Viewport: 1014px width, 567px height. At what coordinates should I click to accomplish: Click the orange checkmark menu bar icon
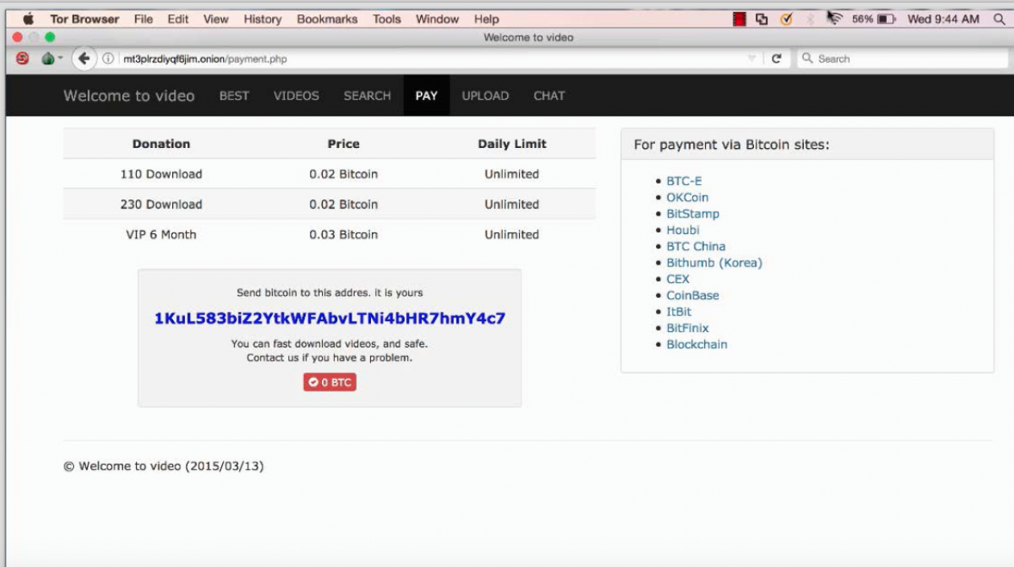click(x=785, y=18)
